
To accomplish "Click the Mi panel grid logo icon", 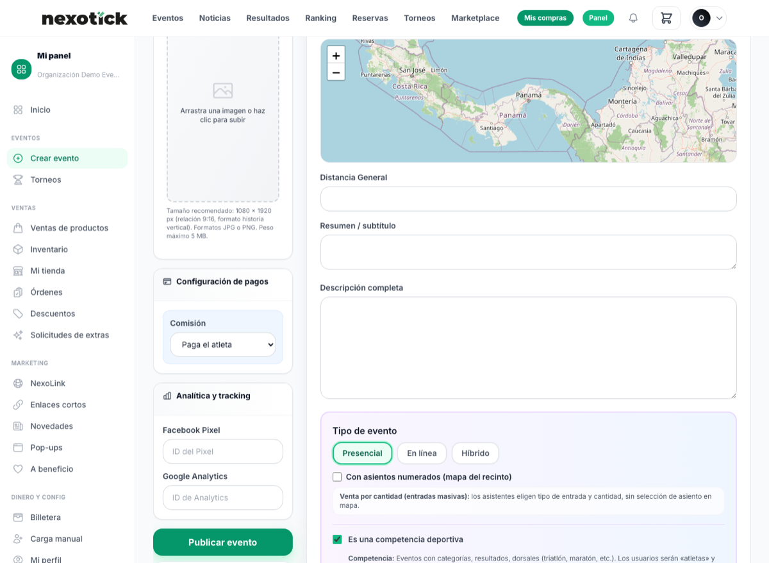I will [21, 69].
